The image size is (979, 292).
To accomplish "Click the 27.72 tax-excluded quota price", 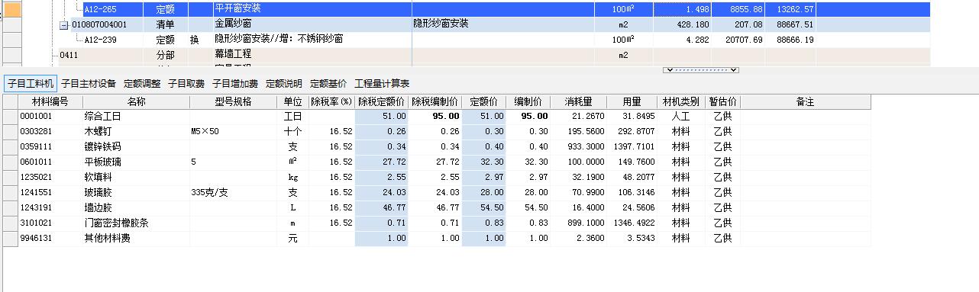I will click(382, 162).
